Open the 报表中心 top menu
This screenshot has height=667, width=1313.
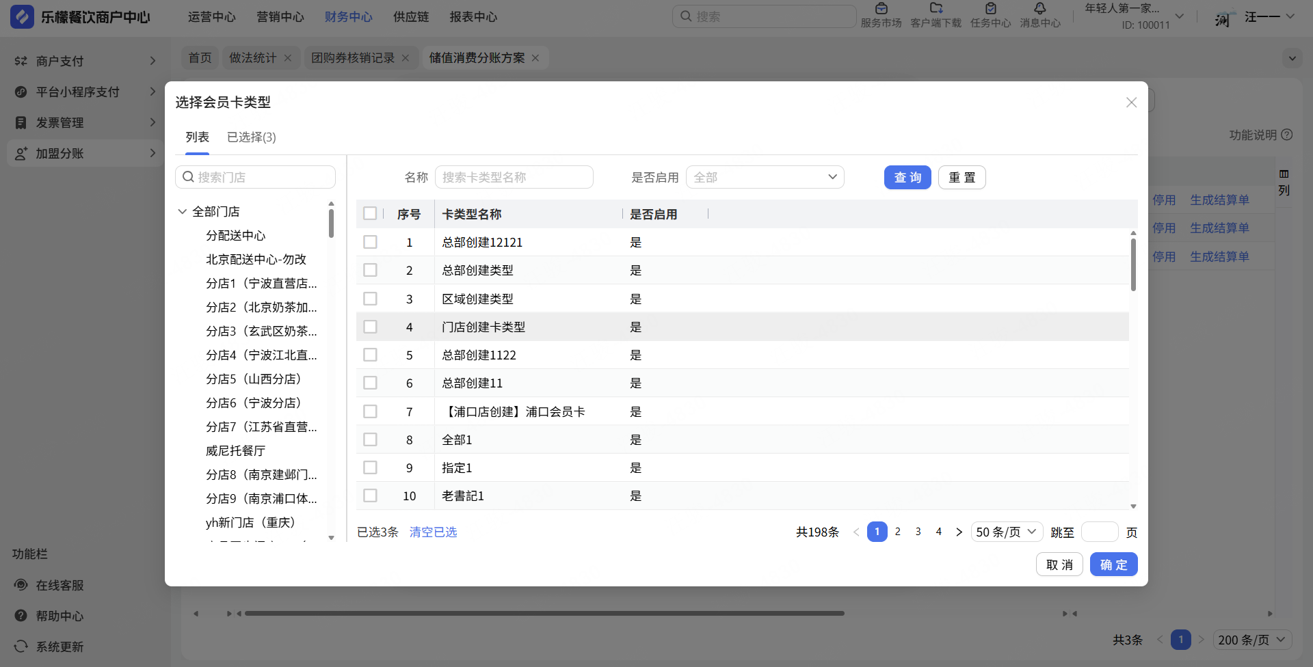(473, 17)
